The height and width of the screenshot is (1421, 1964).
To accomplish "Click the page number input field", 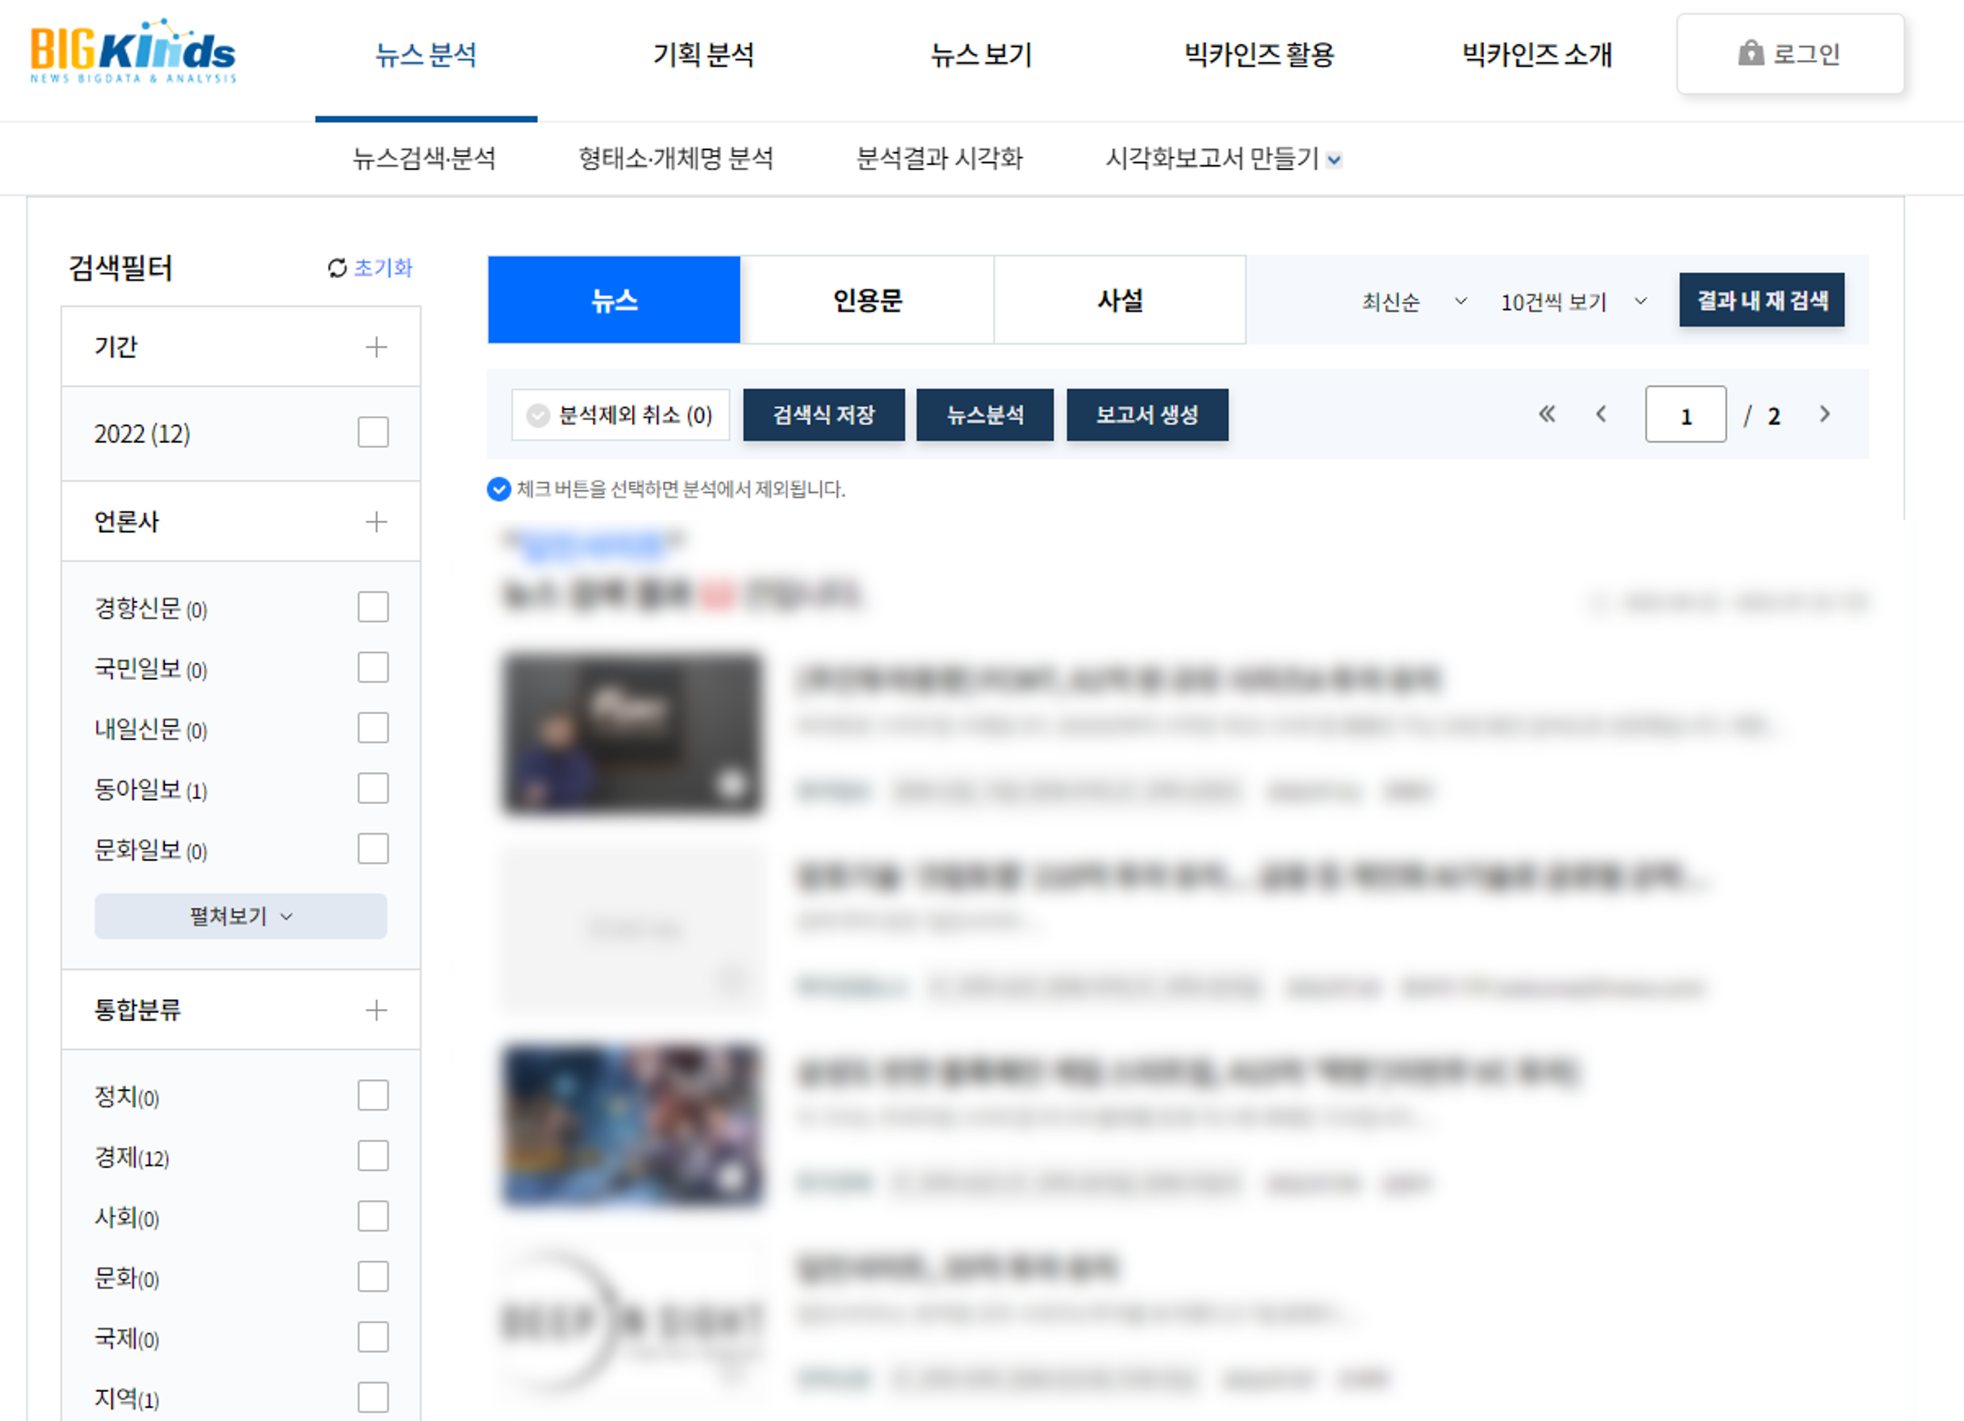I will pyautogui.click(x=1685, y=416).
